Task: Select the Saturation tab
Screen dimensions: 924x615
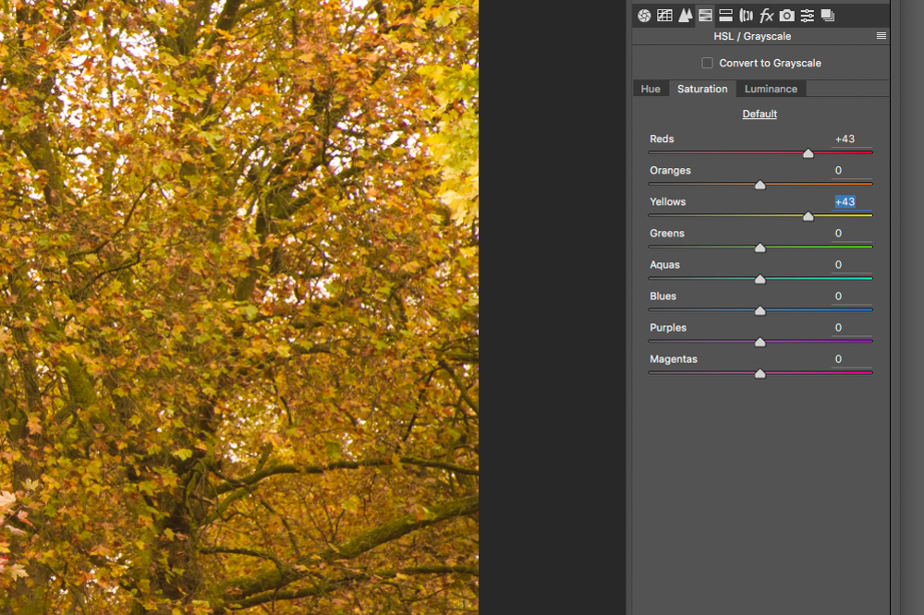Action: coord(702,89)
